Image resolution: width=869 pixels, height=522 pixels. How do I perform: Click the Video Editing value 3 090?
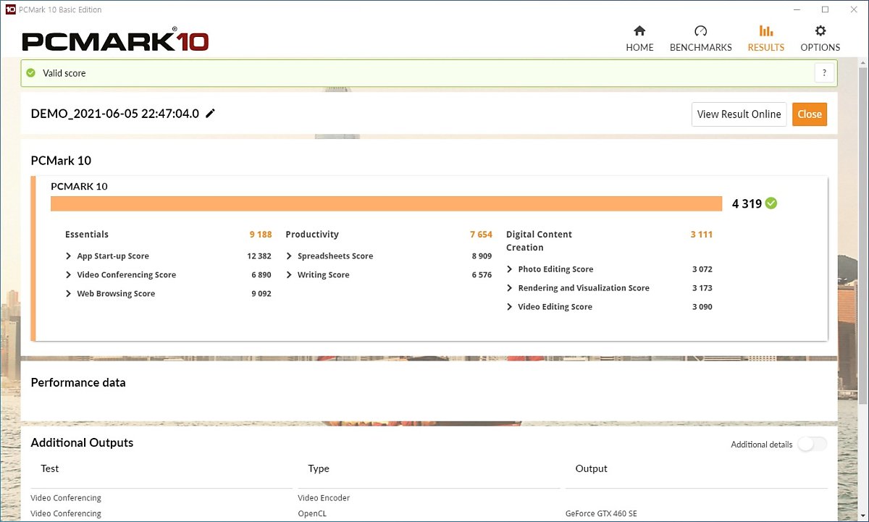coord(702,307)
